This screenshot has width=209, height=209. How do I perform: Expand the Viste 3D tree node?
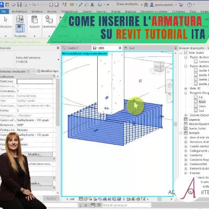tap(186, 88)
